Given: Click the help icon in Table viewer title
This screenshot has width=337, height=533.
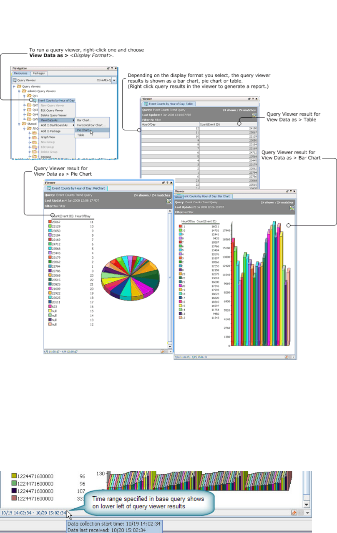Looking at the screenshot, I should (x=253, y=100).
